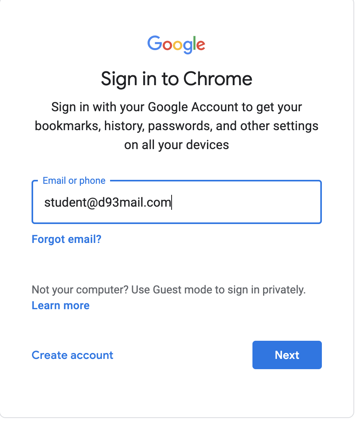Click the "Email or phone" field label
Viewport: 355px width, 422px height.
pos(74,181)
